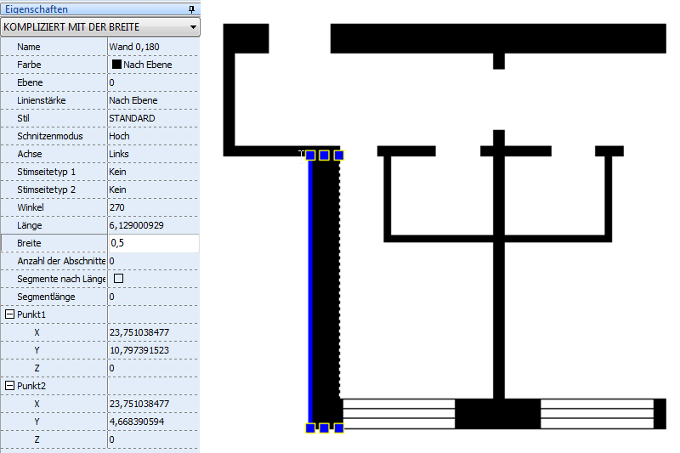Click the top-left grip handle of selected wall
Image resolution: width=680 pixels, height=453 pixels.
(310, 155)
